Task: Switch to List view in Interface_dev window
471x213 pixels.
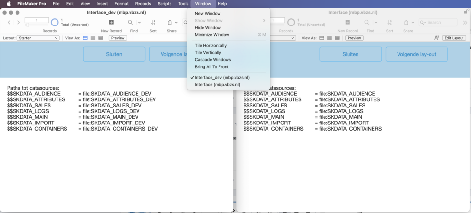Action: (x=93, y=38)
